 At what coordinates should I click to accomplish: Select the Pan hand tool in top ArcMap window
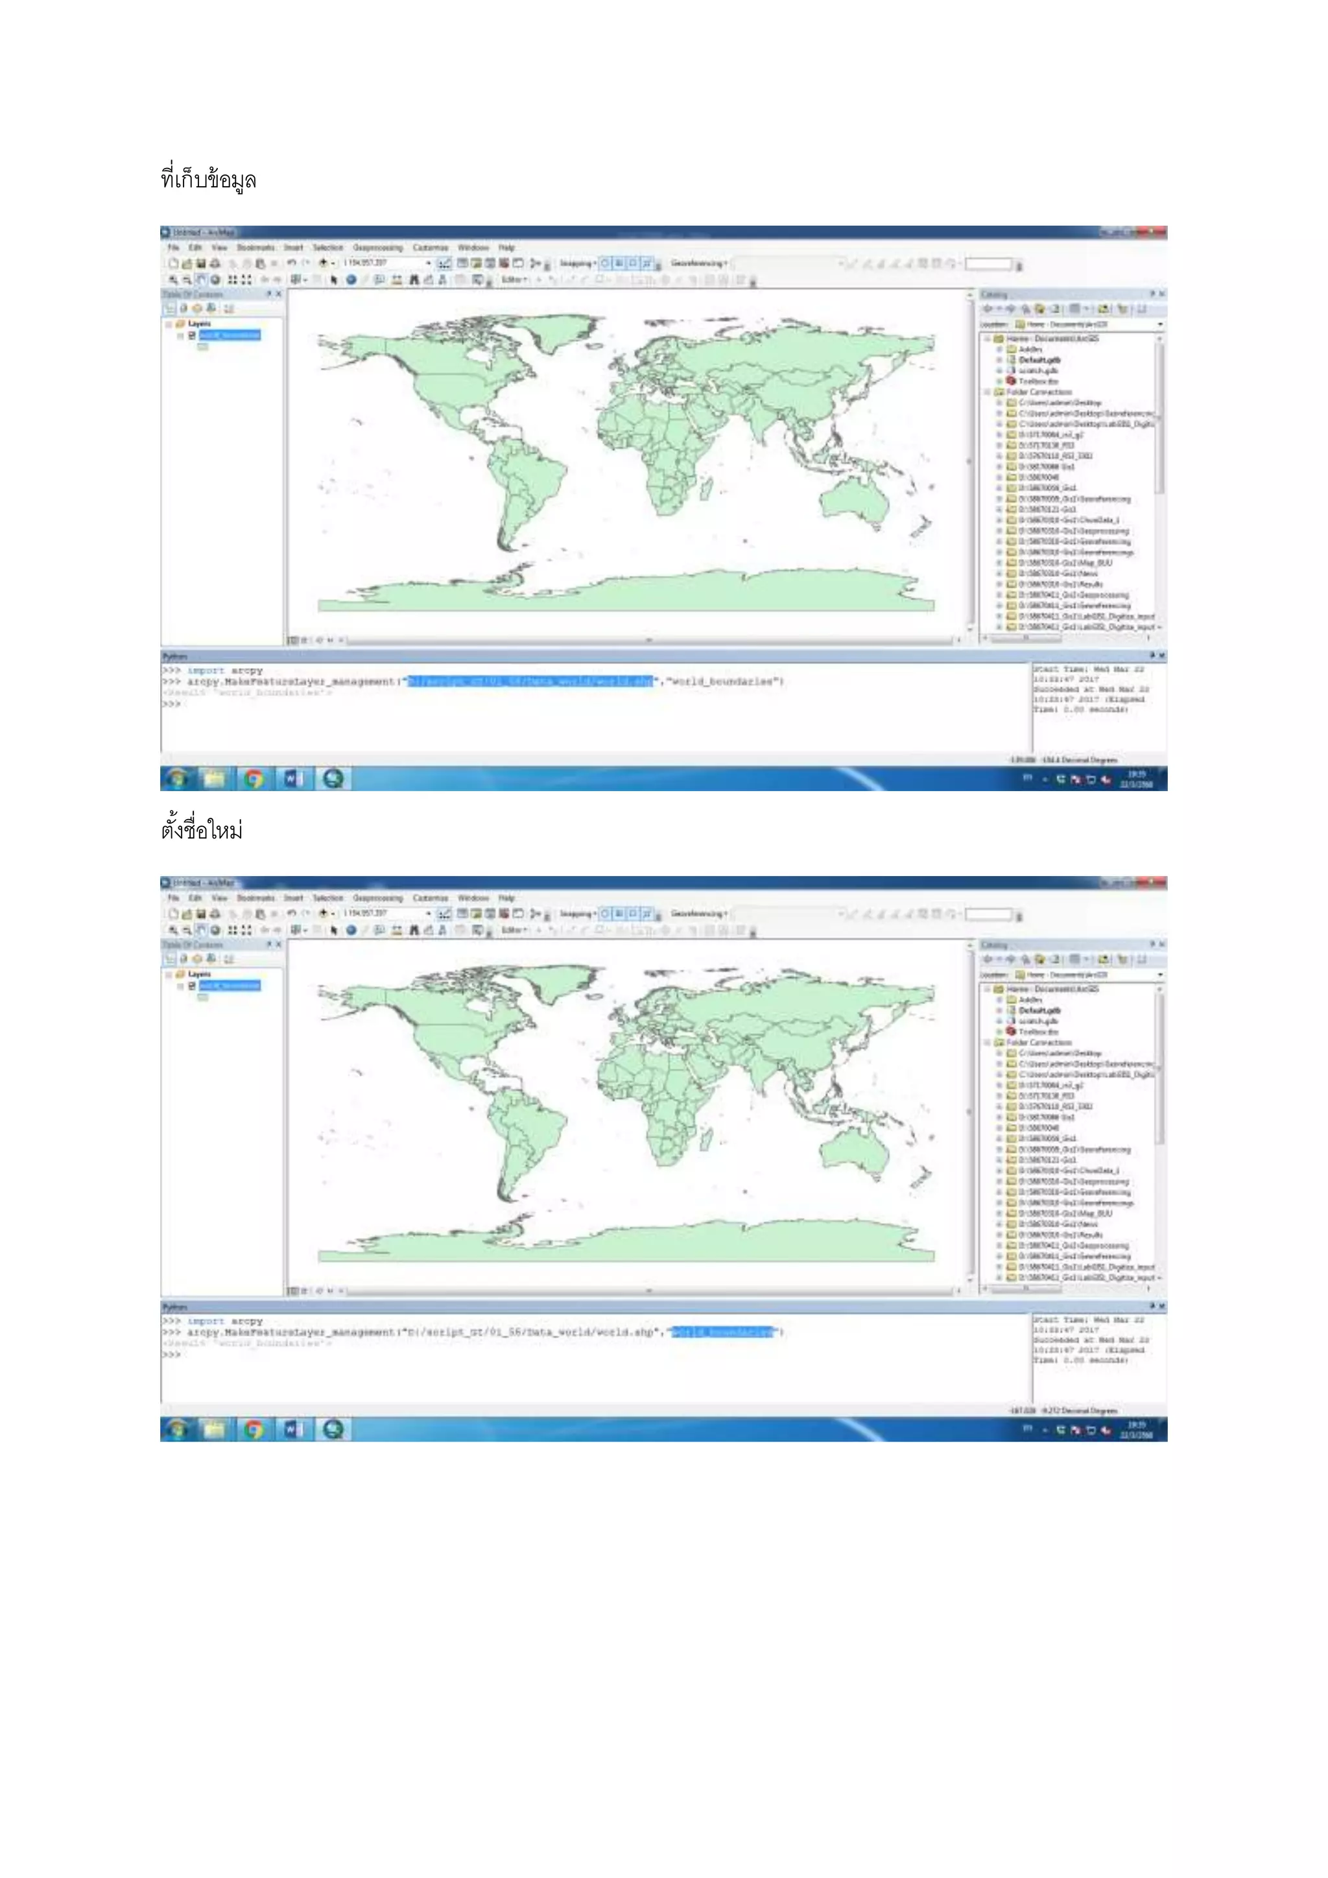click(201, 279)
